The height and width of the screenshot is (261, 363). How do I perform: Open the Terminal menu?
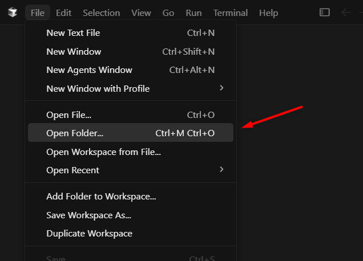pyautogui.click(x=231, y=13)
